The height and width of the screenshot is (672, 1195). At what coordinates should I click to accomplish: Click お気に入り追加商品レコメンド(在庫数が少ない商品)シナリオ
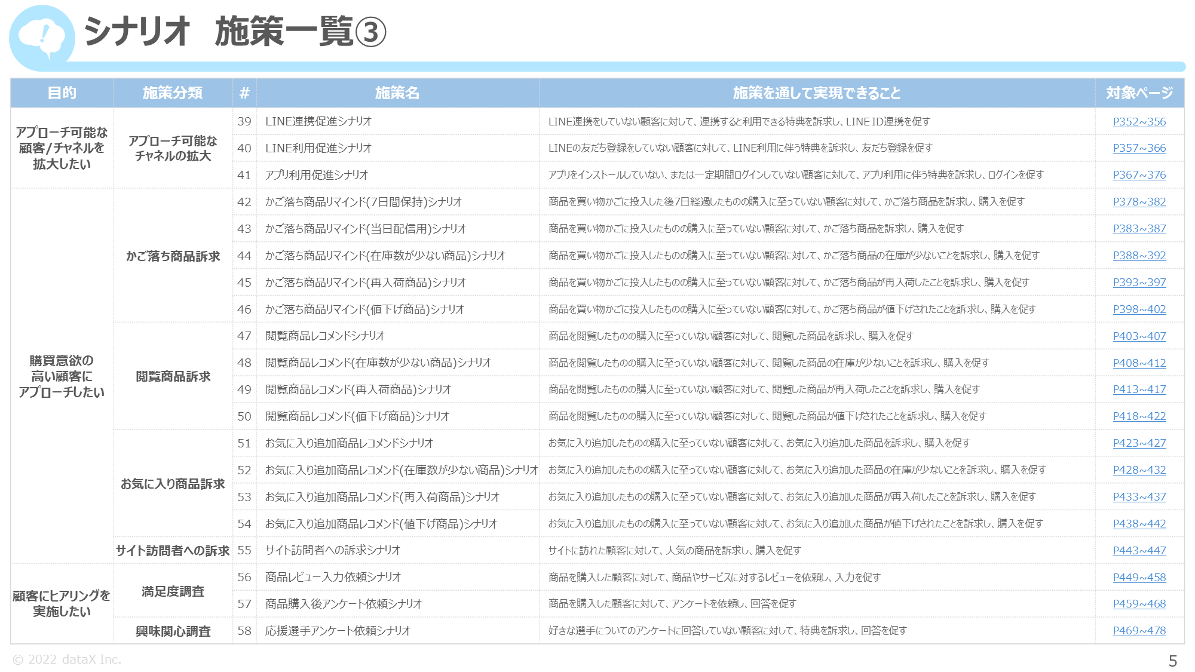click(x=402, y=470)
